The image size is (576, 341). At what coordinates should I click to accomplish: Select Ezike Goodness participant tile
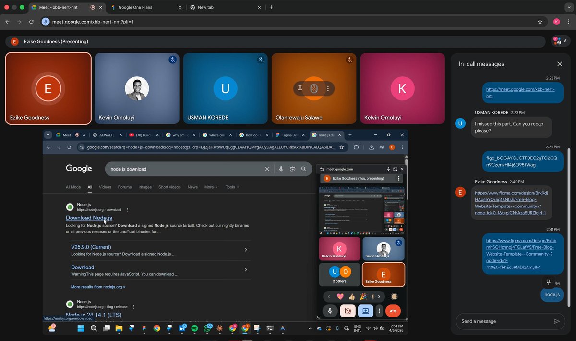tap(48, 88)
